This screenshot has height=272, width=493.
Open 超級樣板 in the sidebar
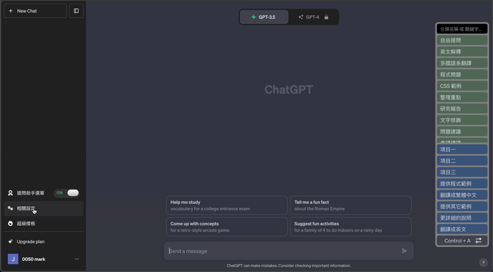coord(43,223)
